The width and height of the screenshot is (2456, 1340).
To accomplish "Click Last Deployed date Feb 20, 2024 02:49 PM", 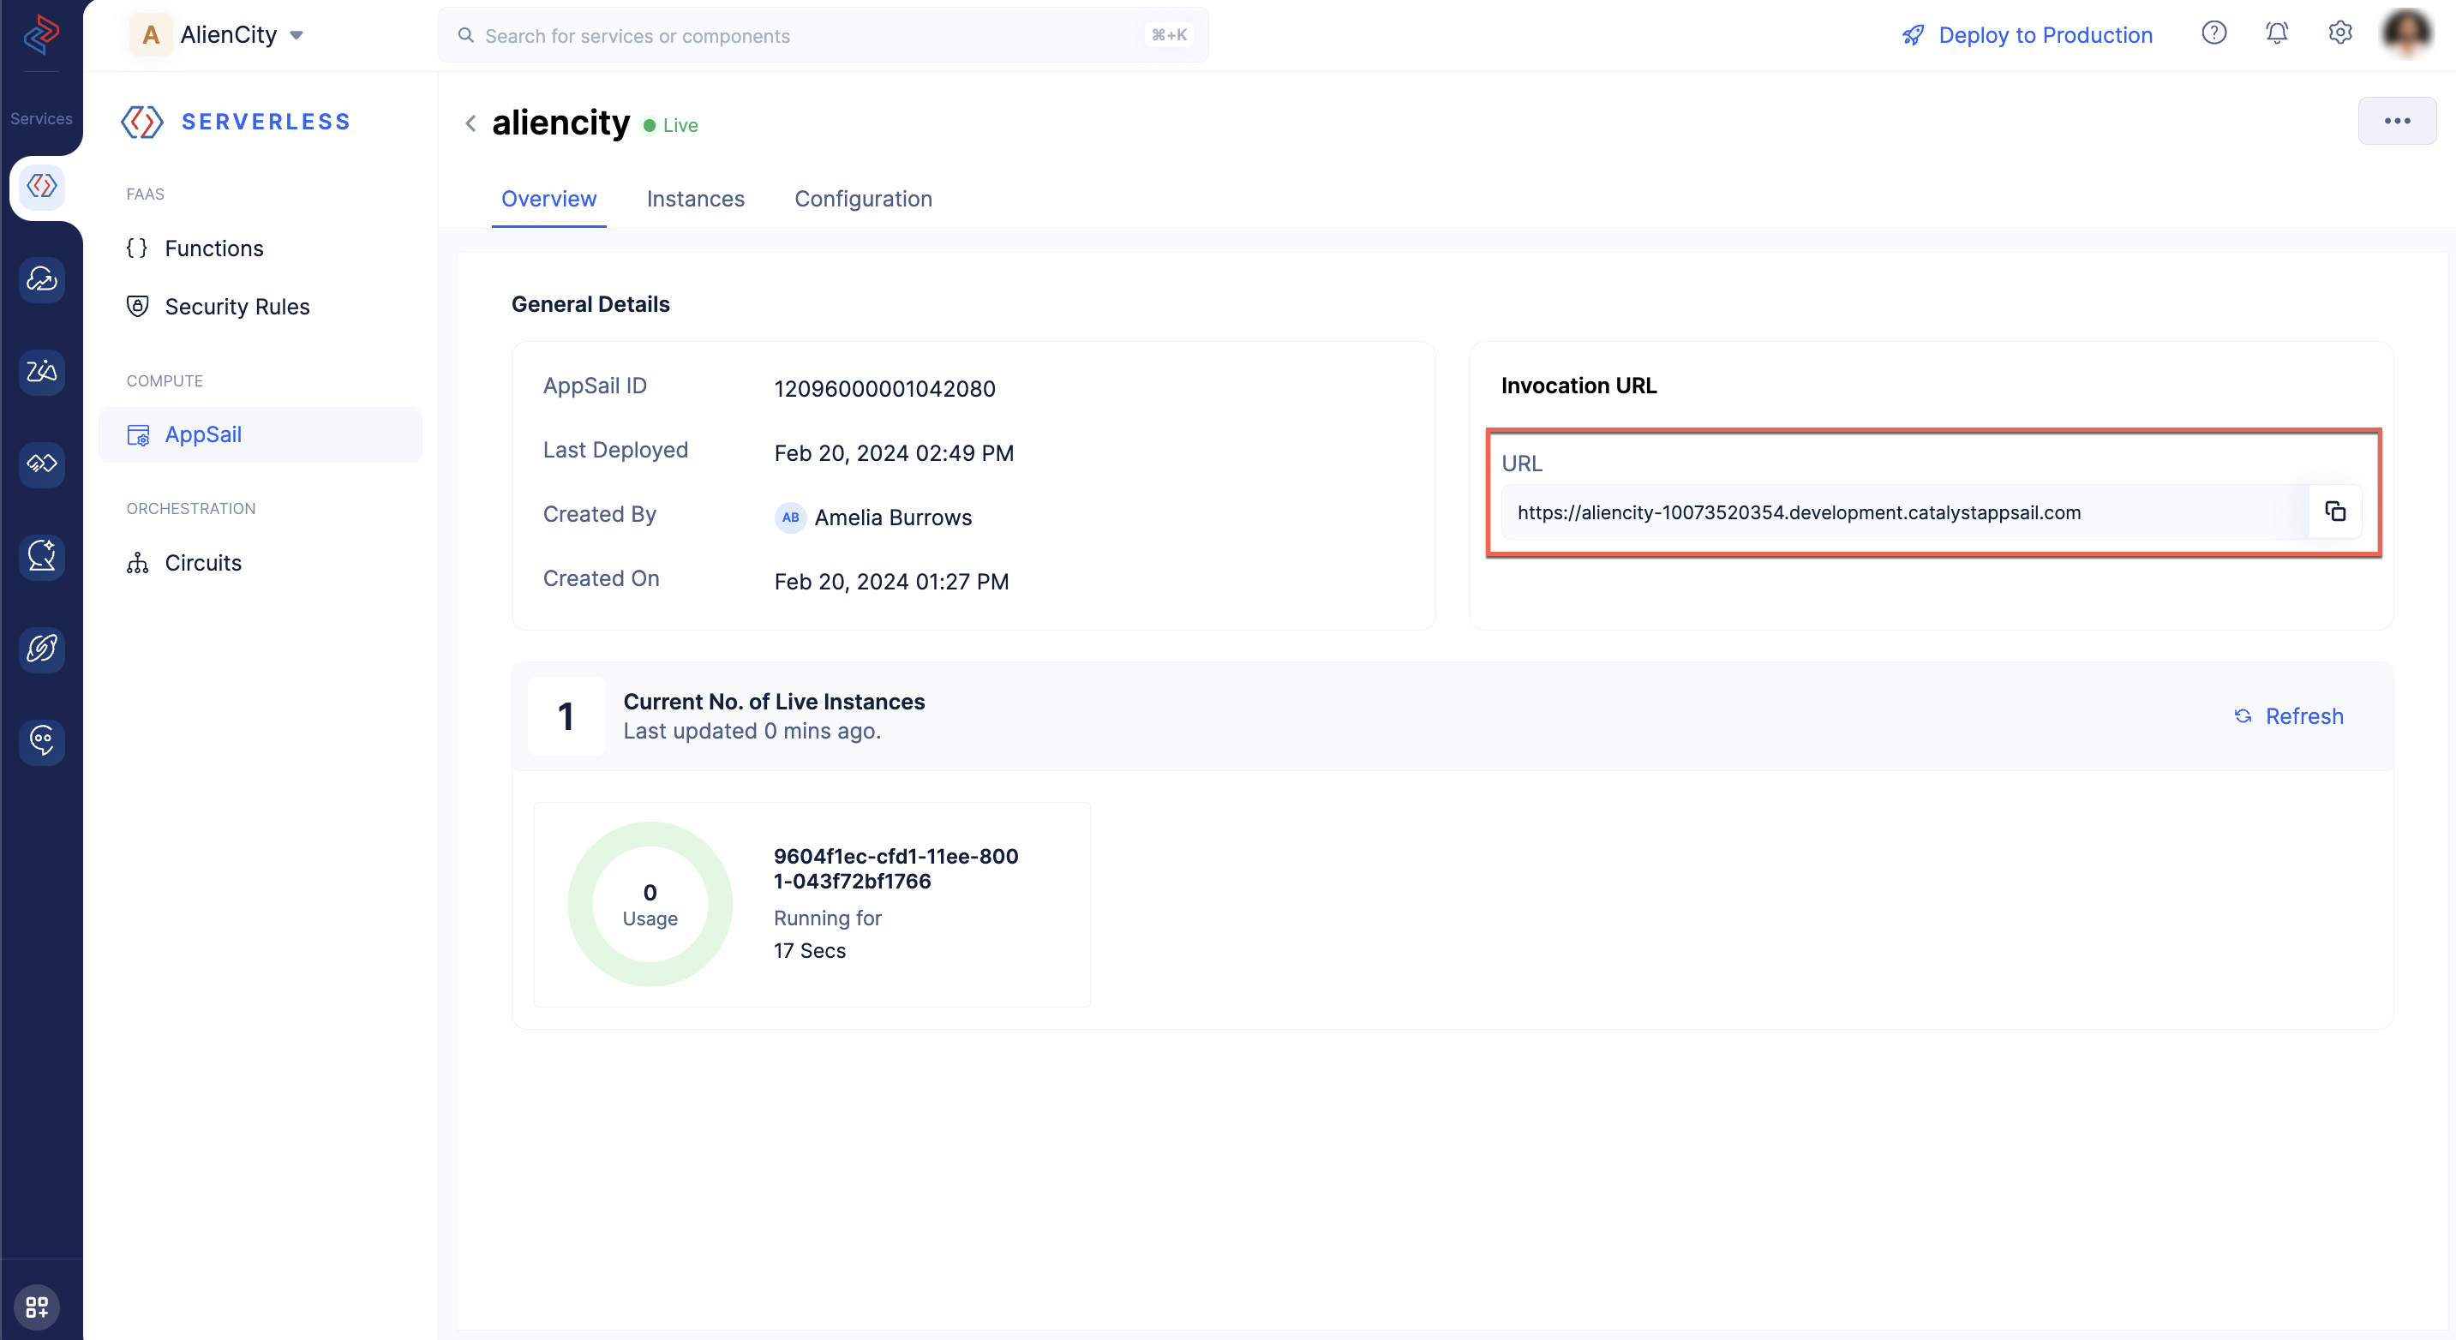I will (x=893, y=453).
